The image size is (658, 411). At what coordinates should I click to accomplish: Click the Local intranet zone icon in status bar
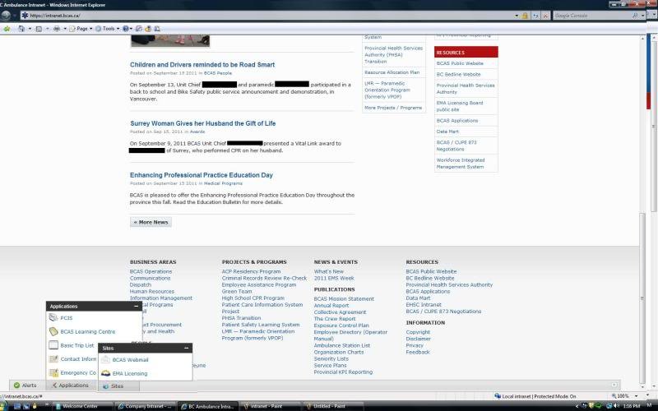coord(498,396)
